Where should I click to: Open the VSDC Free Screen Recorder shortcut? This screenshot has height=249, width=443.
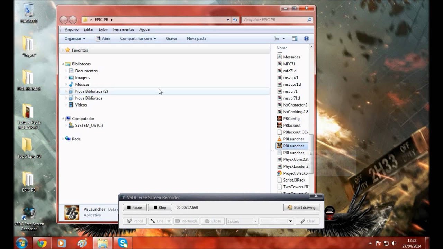tap(29, 219)
